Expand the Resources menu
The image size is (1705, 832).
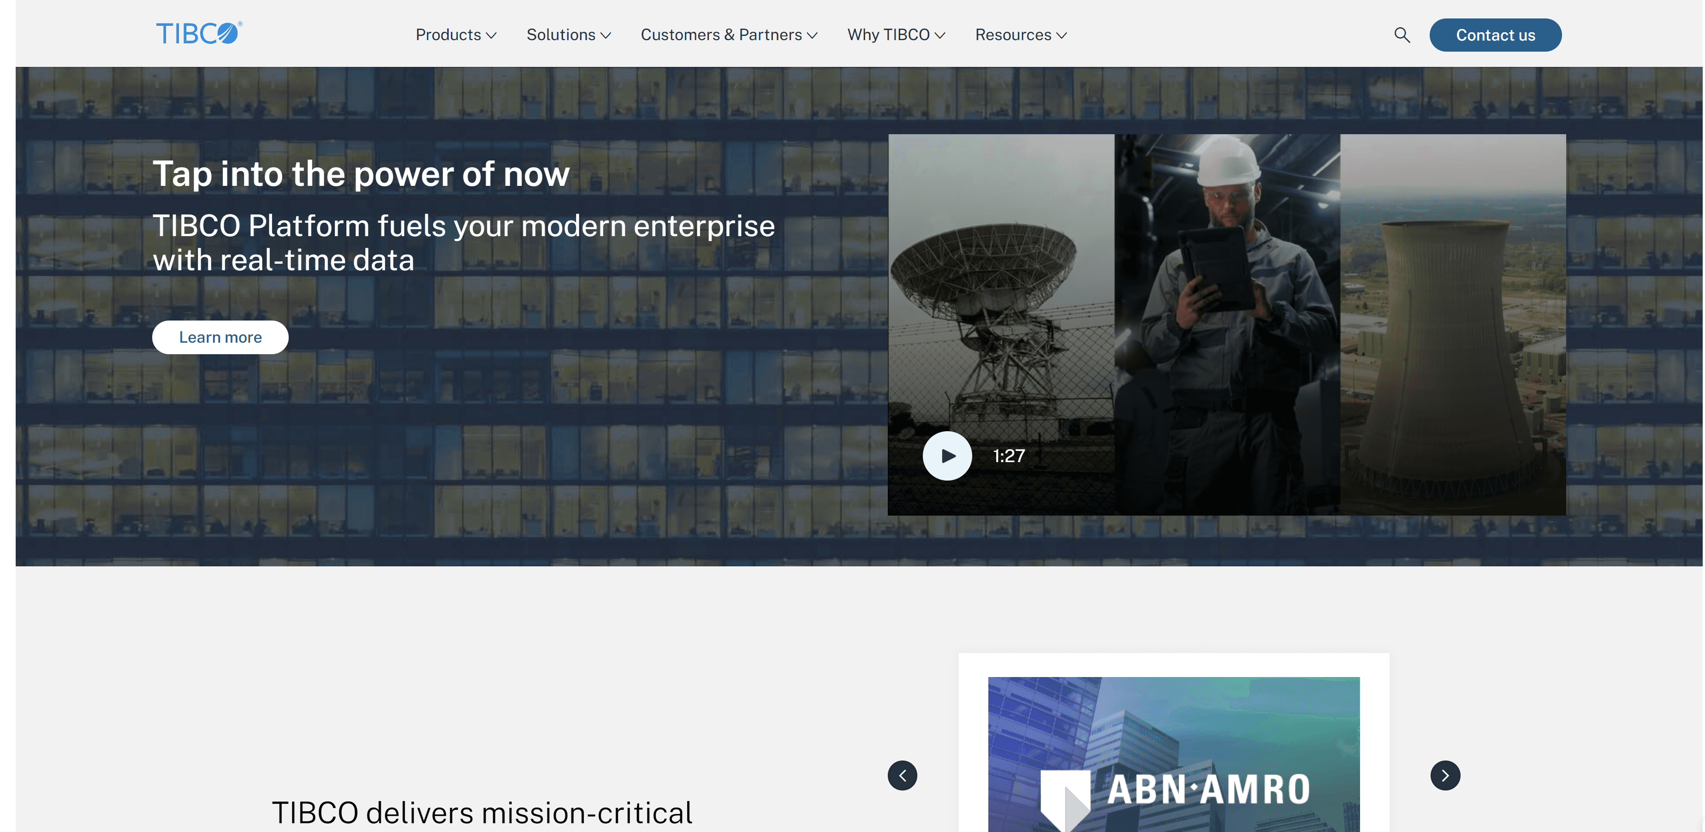[1021, 35]
